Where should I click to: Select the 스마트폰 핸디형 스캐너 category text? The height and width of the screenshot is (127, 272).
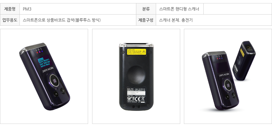pyautogui.click(x=179, y=9)
